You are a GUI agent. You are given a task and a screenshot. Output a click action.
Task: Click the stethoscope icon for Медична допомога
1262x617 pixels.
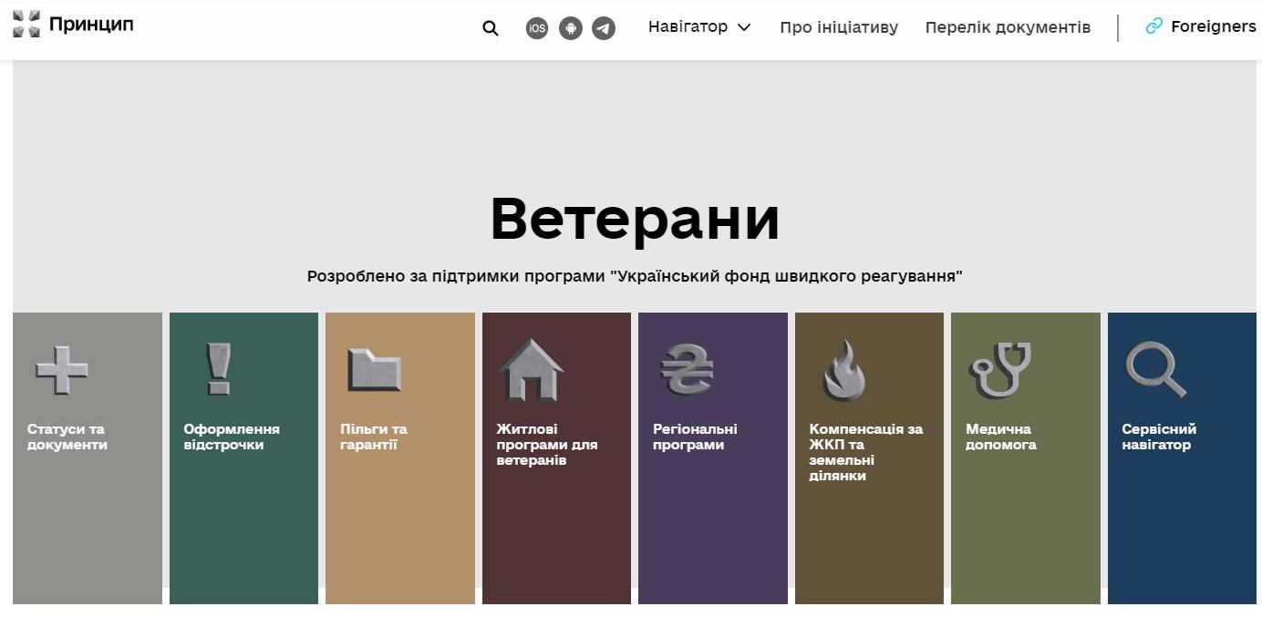pyautogui.click(x=999, y=370)
